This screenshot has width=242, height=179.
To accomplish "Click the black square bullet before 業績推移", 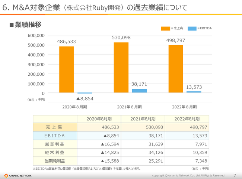I will [x=12, y=25].
